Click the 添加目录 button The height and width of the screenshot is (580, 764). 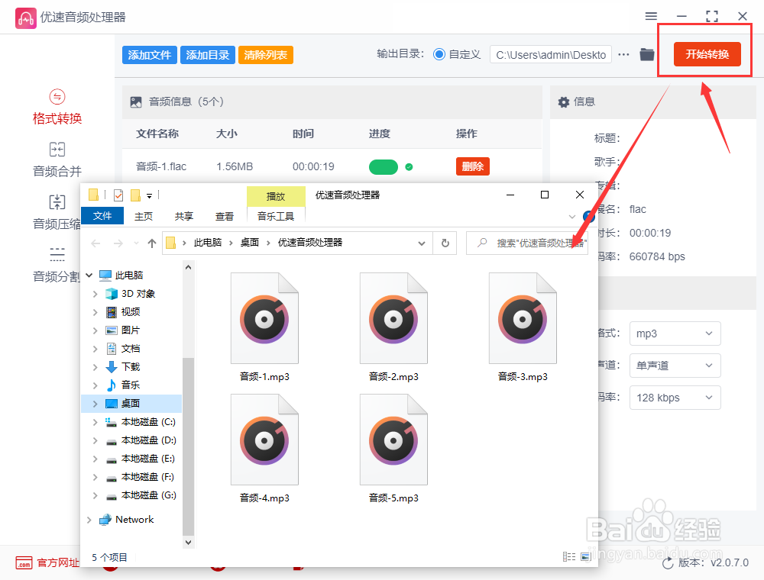pyautogui.click(x=208, y=55)
